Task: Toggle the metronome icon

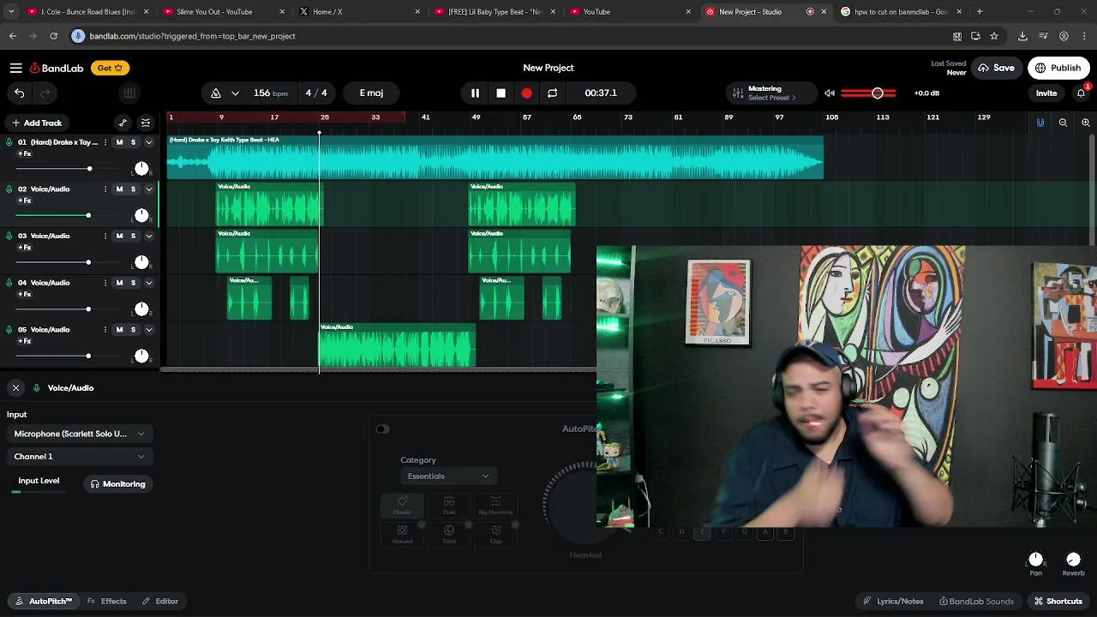Action: pyautogui.click(x=216, y=93)
